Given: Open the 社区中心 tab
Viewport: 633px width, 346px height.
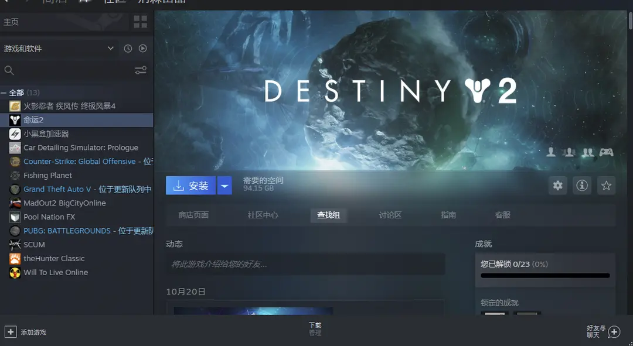Looking at the screenshot, I should [263, 215].
